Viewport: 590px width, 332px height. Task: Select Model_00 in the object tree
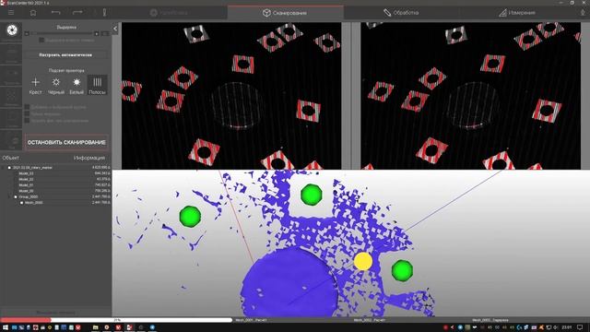56,191
